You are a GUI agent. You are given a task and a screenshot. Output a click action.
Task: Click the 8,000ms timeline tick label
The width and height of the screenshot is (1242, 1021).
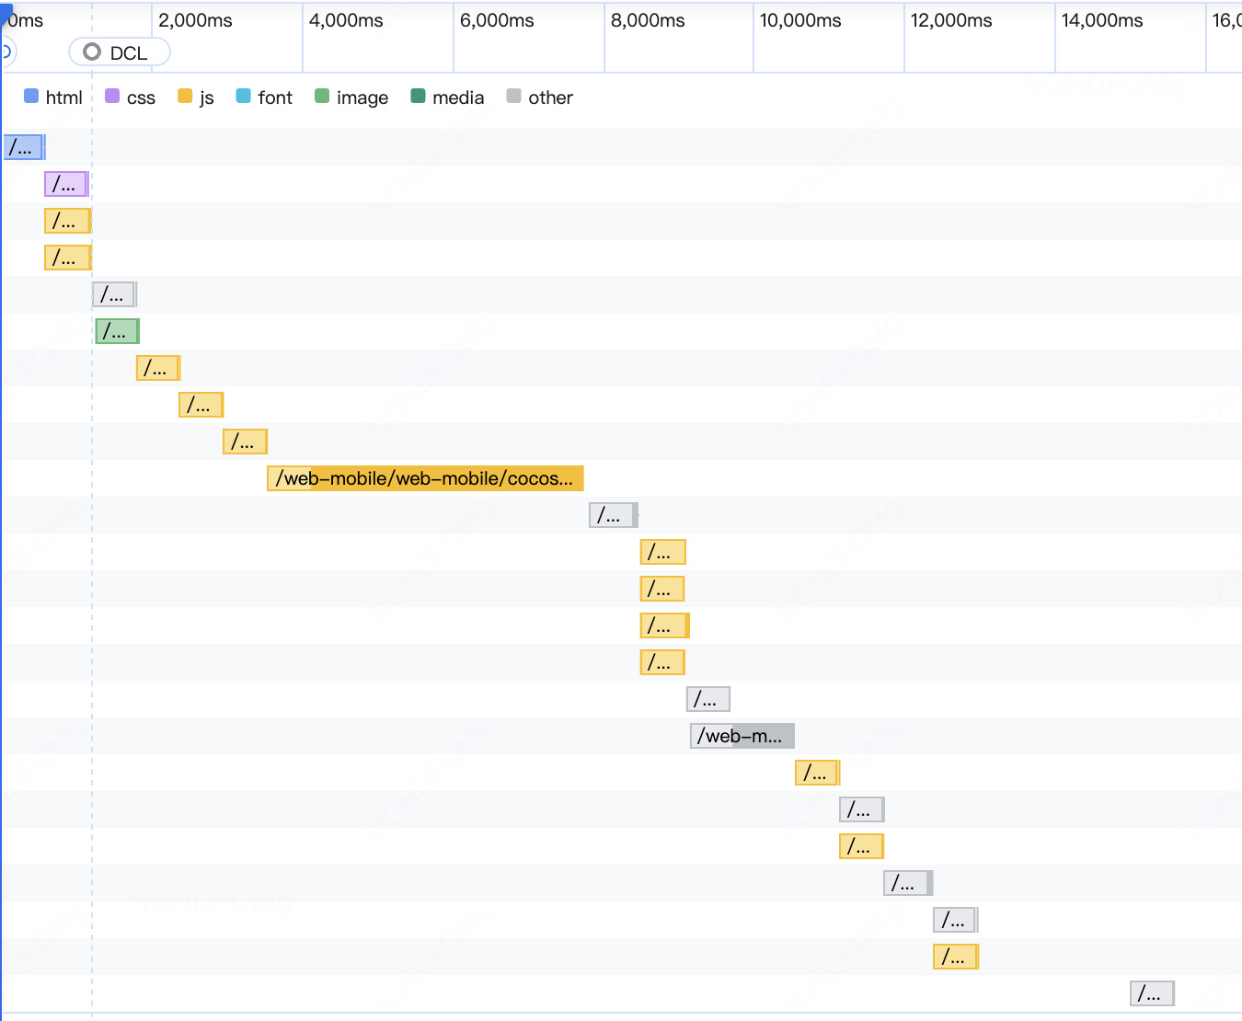648,20
